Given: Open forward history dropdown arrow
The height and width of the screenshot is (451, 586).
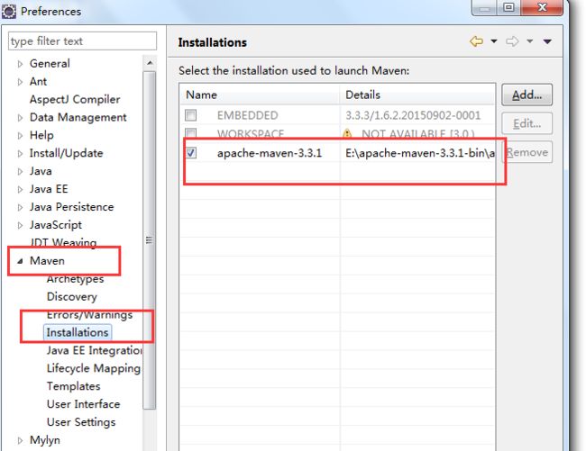Looking at the screenshot, I should [x=529, y=41].
